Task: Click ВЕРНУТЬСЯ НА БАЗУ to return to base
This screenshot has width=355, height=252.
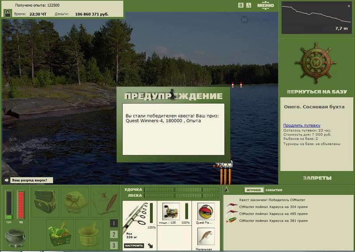Action: click(317, 92)
